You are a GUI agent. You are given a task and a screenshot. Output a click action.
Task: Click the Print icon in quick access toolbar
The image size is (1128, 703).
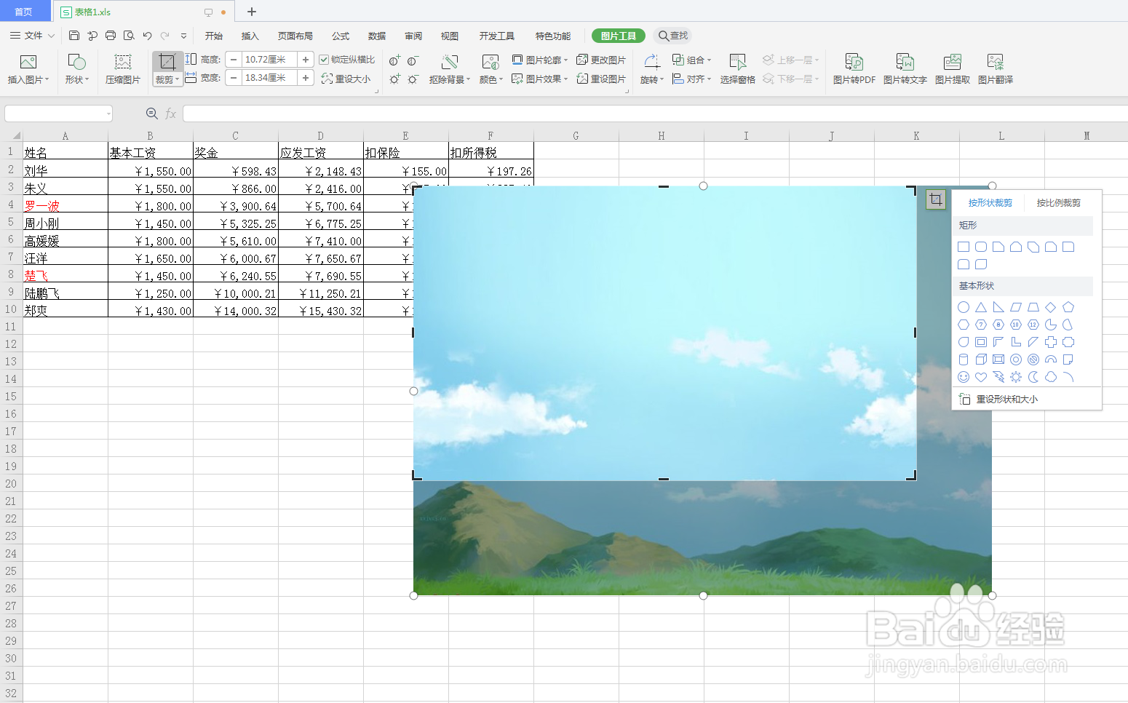pos(111,35)
